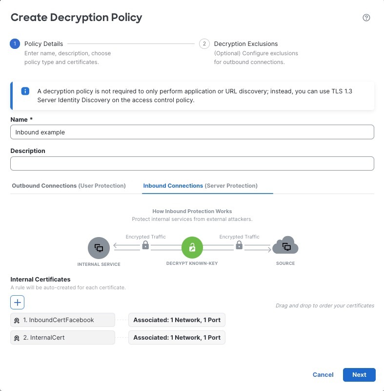Viewport: 384px width, 391px height.
Task: Click the left Encrypted Traffic padlock icon
Action: tap(145, 244)
